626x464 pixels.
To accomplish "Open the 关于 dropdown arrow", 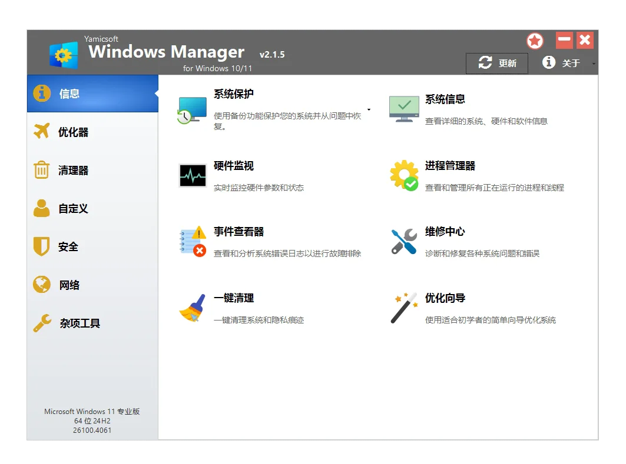I will [594, 64].
